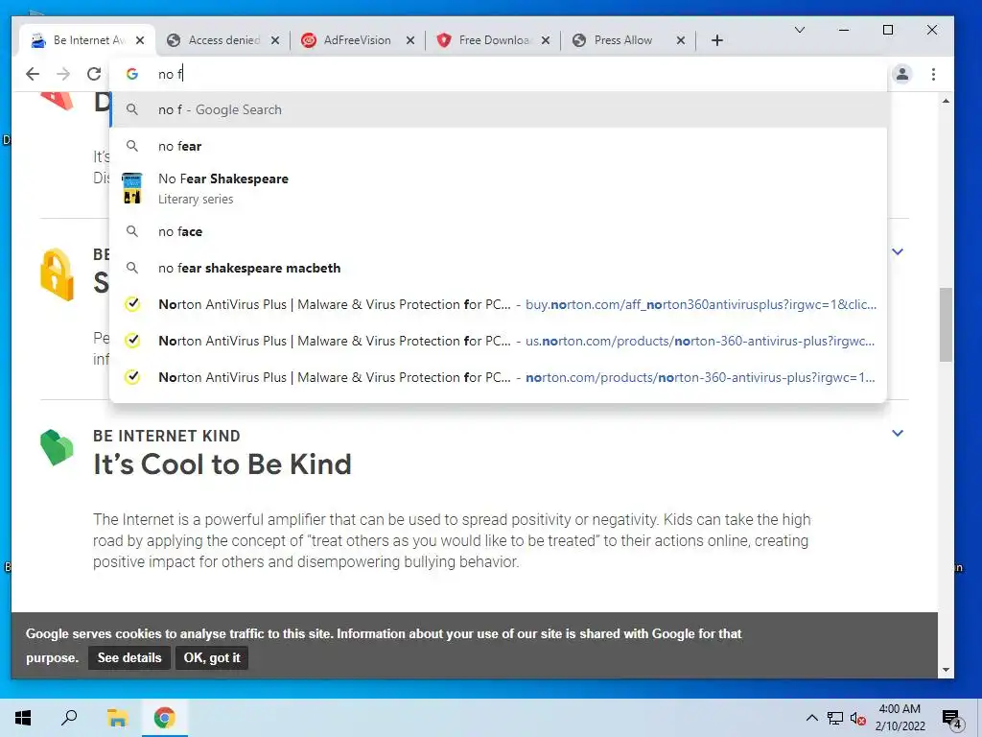
Task: Select the "no fear" suggestion
Action: (498, 146)
